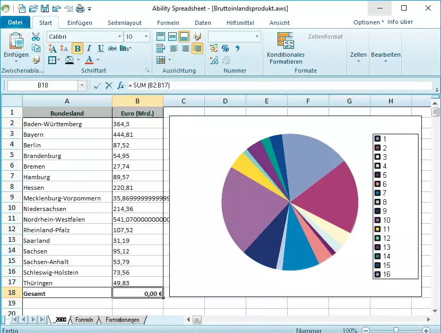Toggle Bold formatting
Image resolution: width=441 pixels, height=333 pixels.
[x=77, y=48]
